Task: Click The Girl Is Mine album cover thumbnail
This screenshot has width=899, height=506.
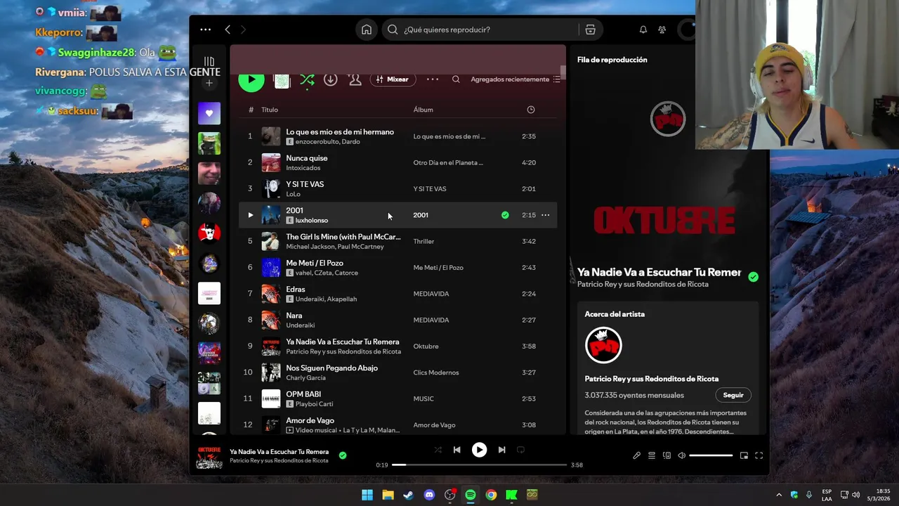Action: click(x=271, y=241)
